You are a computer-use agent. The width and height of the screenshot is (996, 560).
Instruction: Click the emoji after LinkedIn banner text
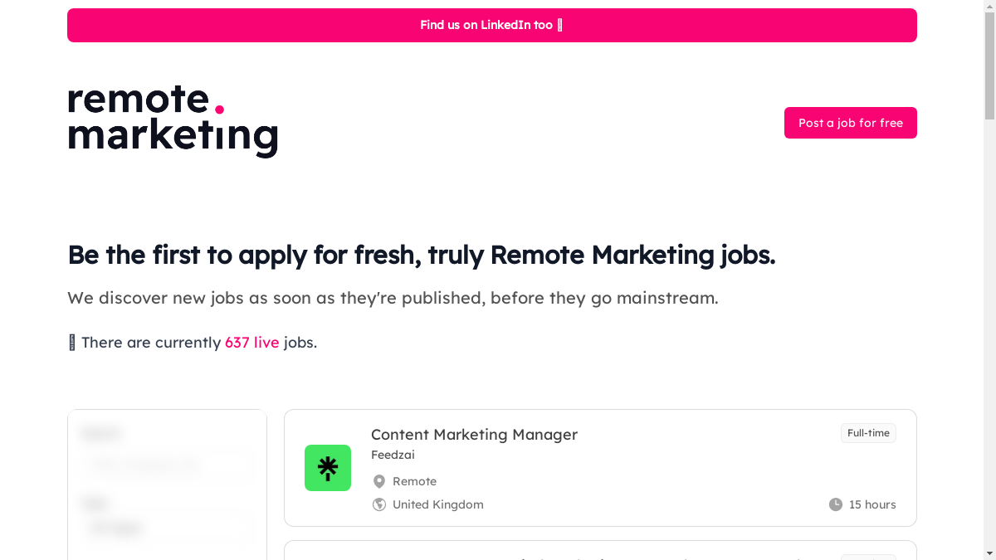[x=560, y=25]
